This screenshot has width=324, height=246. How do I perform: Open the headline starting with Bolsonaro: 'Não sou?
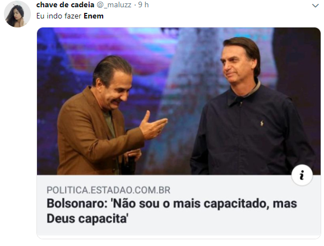pyautogui.click(x=172, y=211)
